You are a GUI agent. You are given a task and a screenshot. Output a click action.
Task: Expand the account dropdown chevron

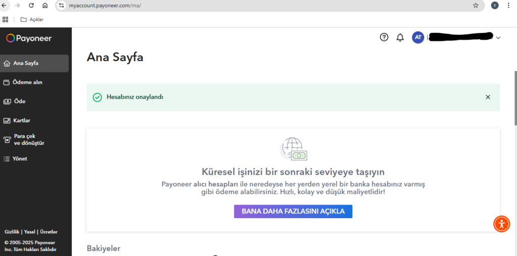pos(498,37)
